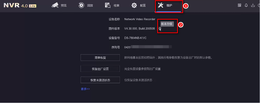Switch to the 回放 tab label
Image resolution: width=260 pixels, height=103 pixels.
tap(90, 6)
